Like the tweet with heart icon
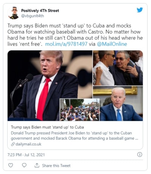This screenshot has height=174, width=151. pyautogui.click(x=11, y=165)
